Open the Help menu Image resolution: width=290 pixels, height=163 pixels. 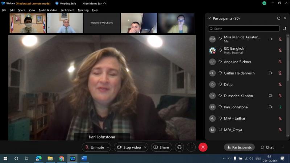[95, 10]
